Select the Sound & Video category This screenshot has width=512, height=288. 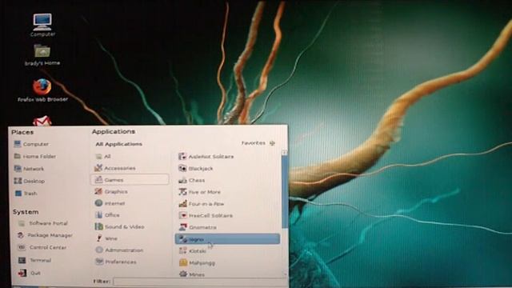point(119,226)
